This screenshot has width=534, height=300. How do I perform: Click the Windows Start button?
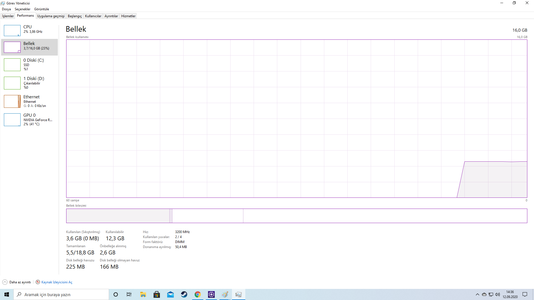(7, 294)
